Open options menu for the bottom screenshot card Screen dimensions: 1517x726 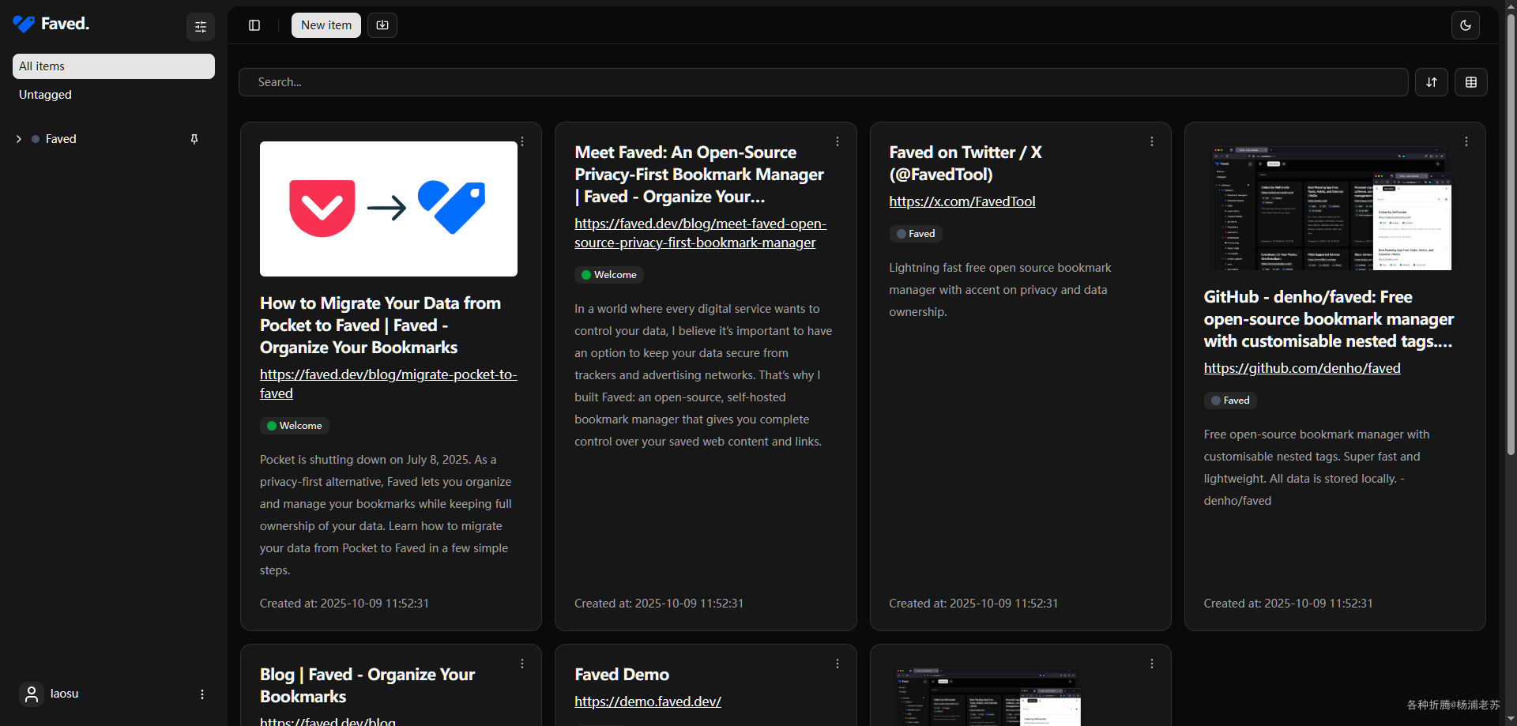(1152, 664)
